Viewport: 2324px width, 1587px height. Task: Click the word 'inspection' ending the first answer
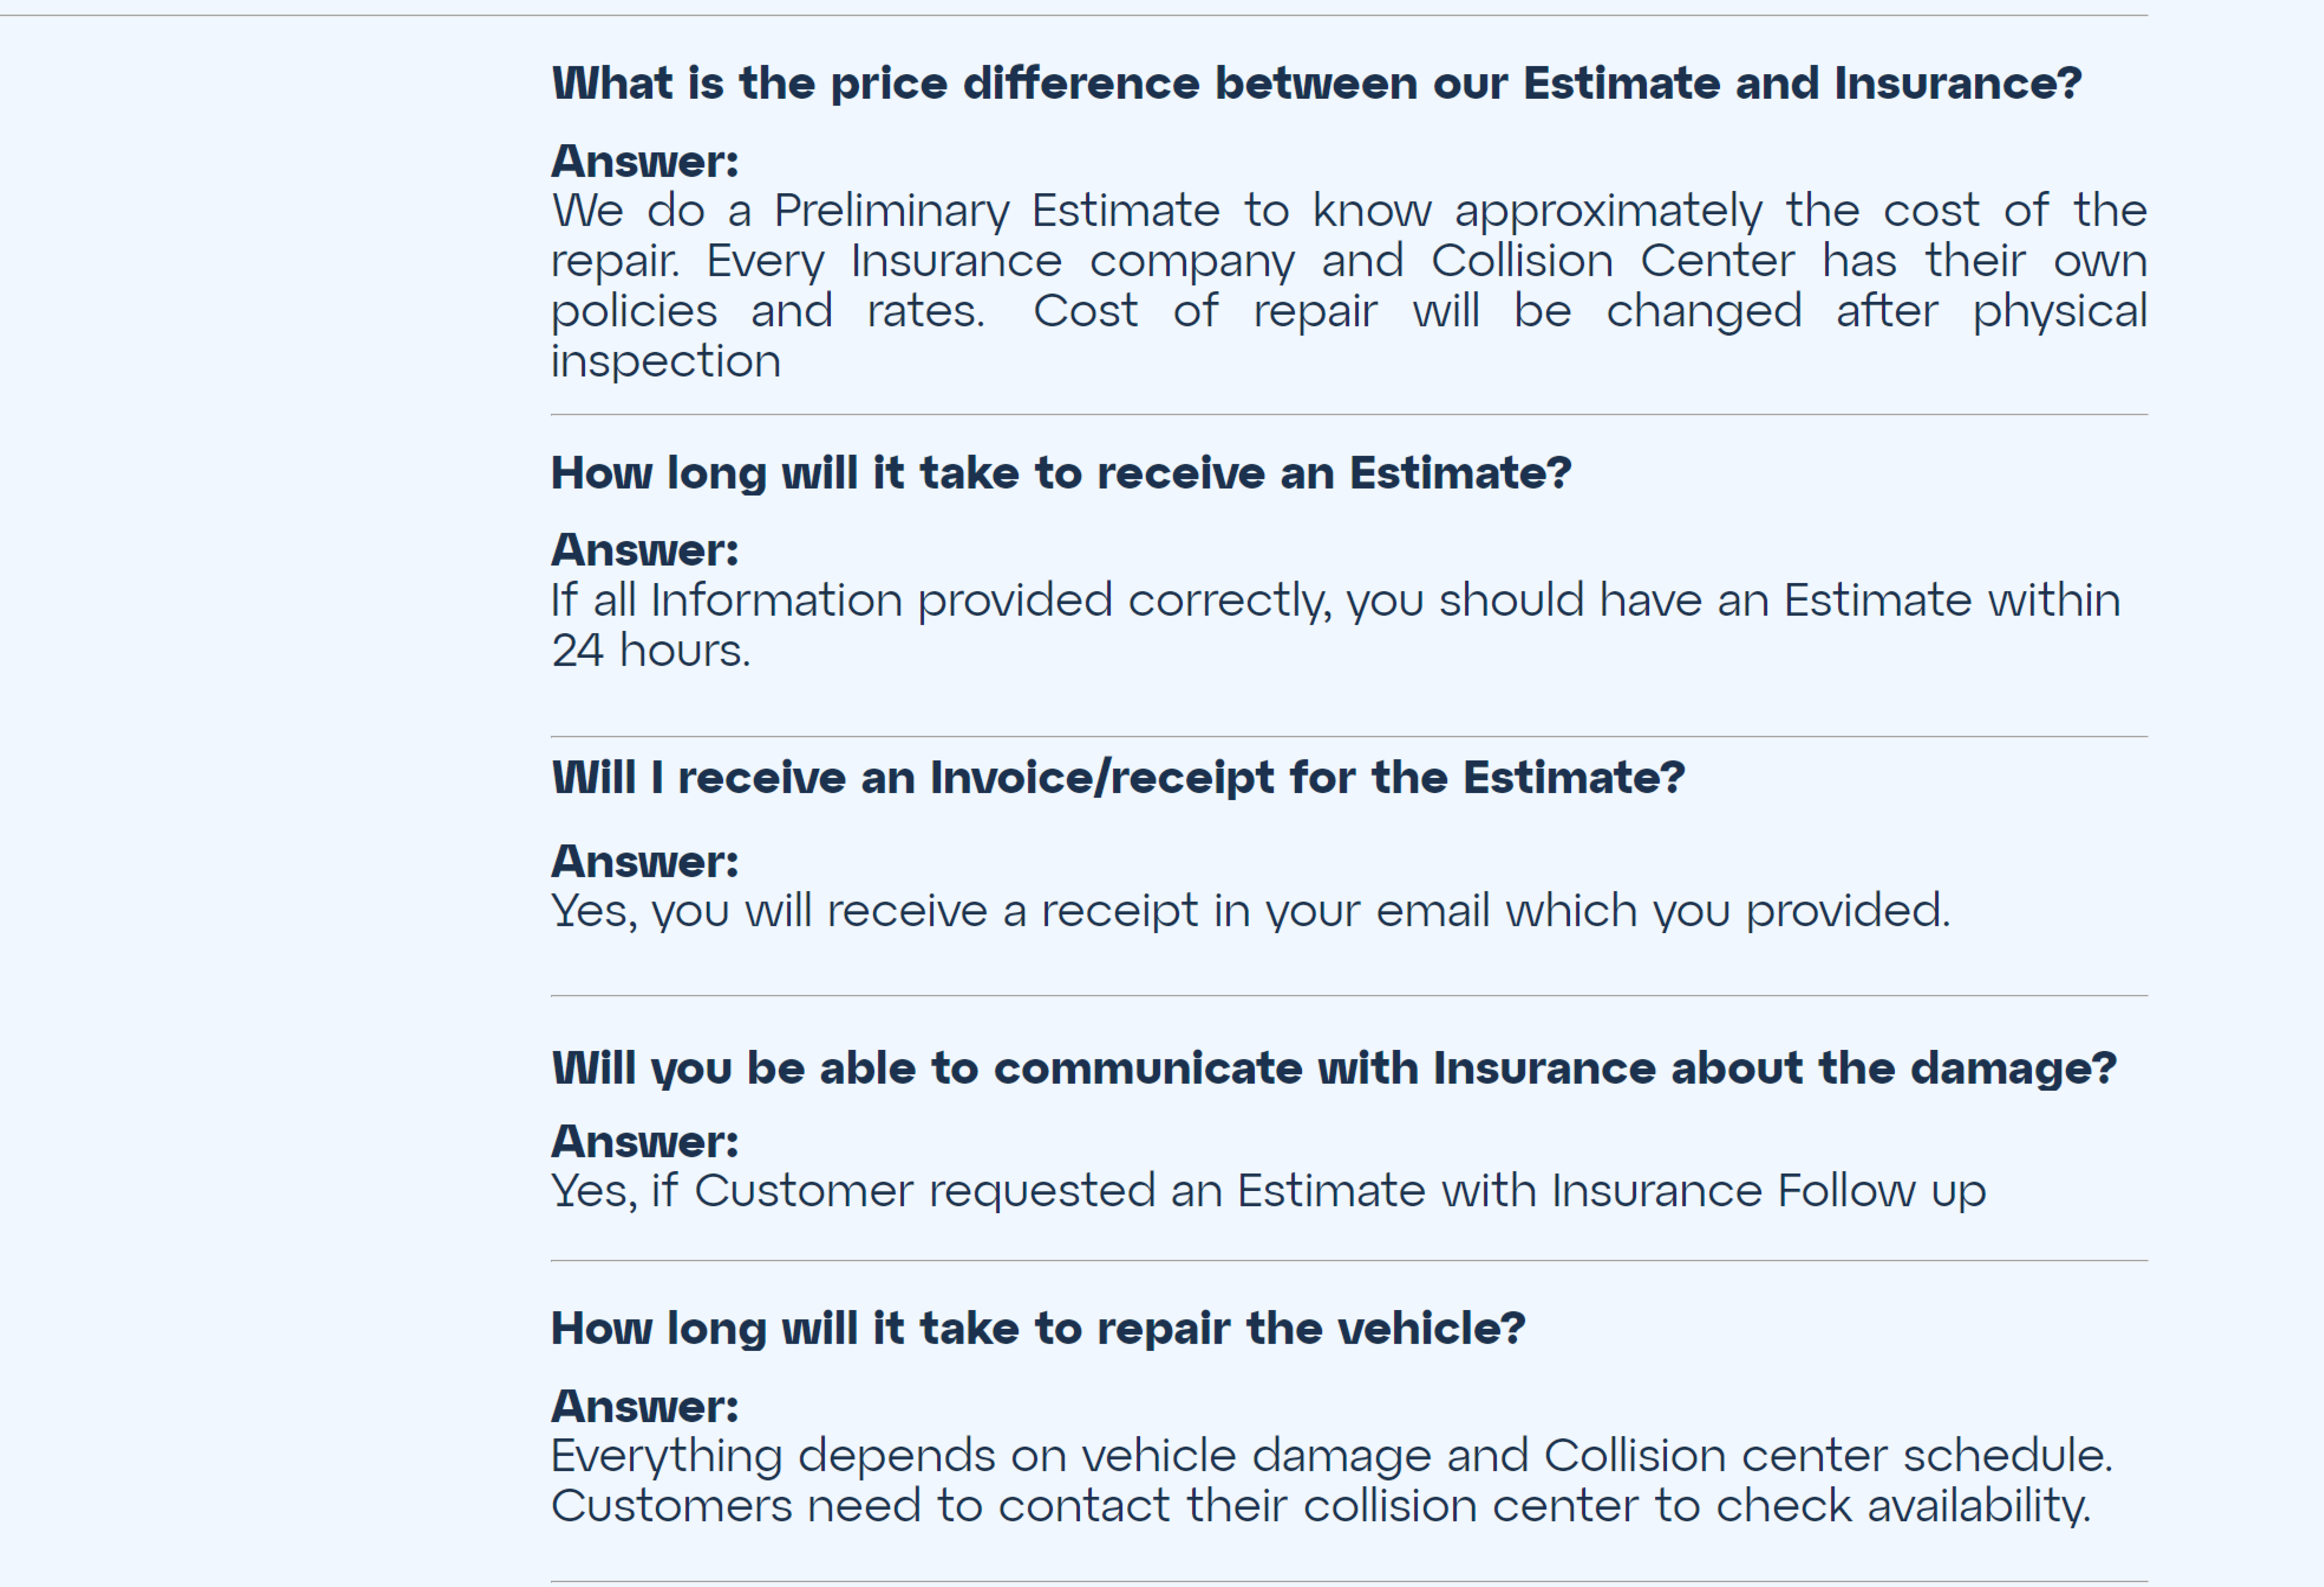pyautogui.click(x=666, y=361)
